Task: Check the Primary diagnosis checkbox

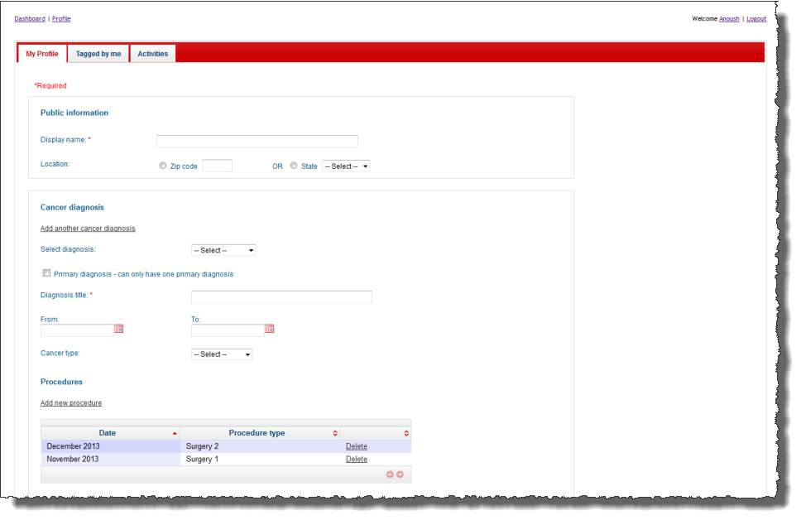Action: (x=46, y=273)
